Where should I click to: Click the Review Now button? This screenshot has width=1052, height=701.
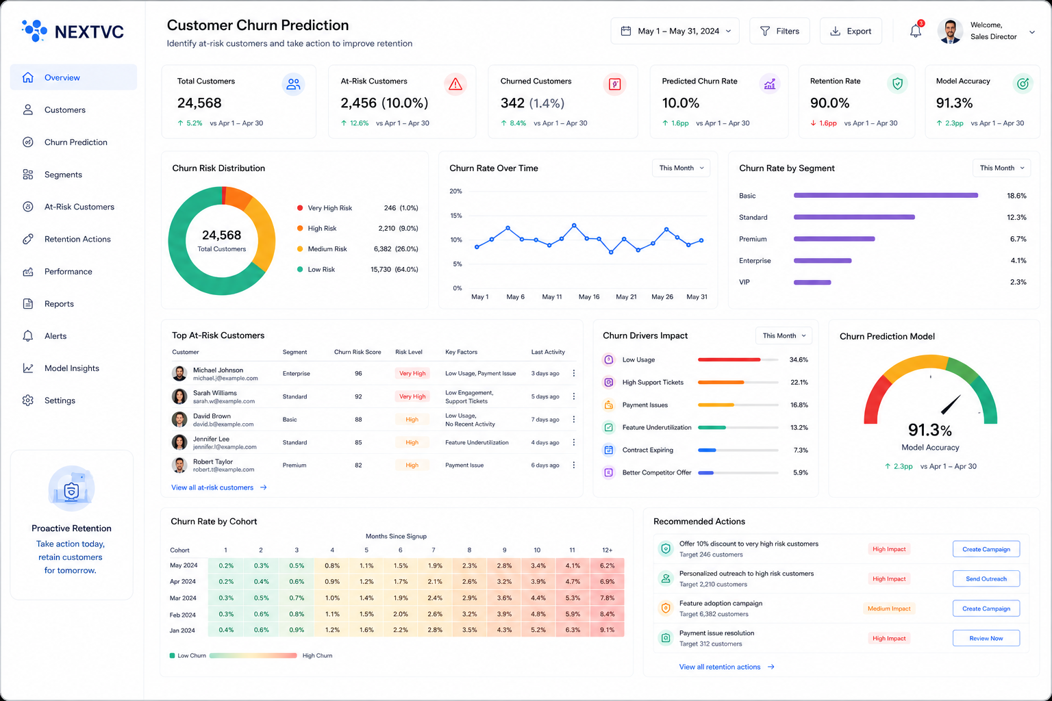tap(986, 638)
